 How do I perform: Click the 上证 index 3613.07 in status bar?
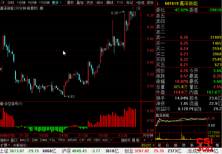17,151
